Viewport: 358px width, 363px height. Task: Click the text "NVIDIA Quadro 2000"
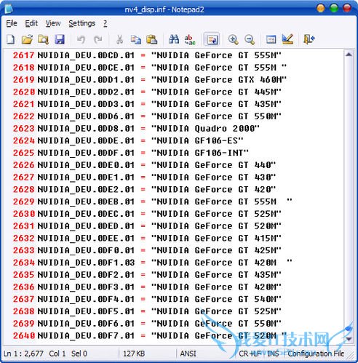[x=206, y=129]
